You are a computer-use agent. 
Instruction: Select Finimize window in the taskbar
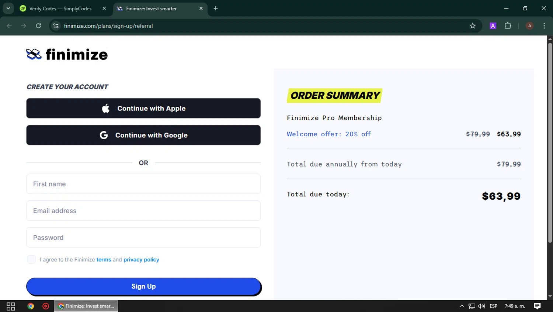pyautogui.click(x=86, y=306)
